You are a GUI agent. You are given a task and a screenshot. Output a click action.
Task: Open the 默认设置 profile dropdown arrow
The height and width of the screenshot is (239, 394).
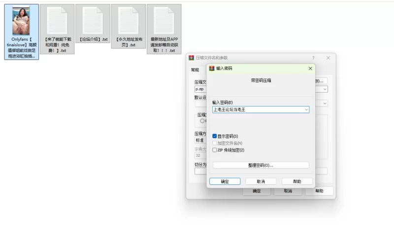coord(325,103)
